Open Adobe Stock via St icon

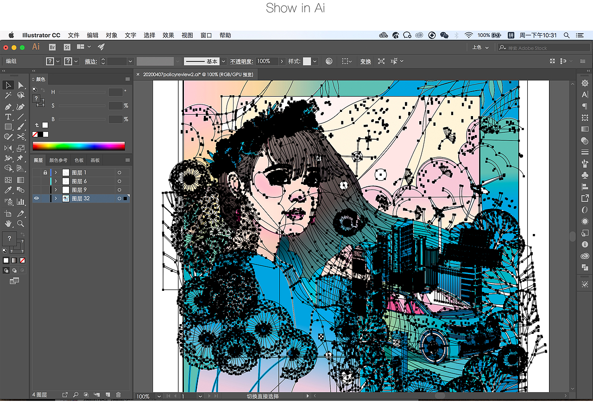point(67,47)
